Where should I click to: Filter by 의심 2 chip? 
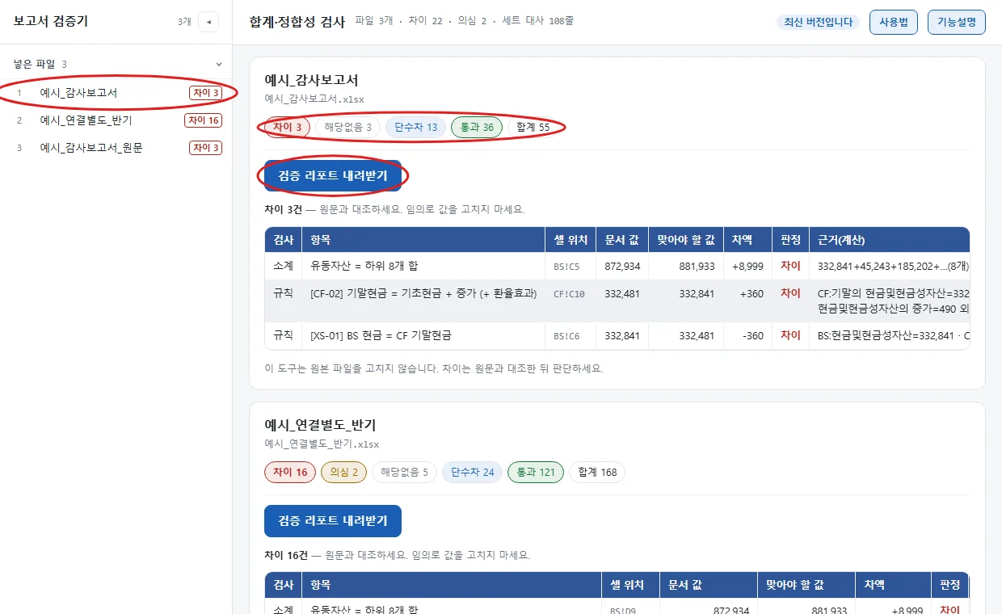pyautogui.click(x=343, y=472)
